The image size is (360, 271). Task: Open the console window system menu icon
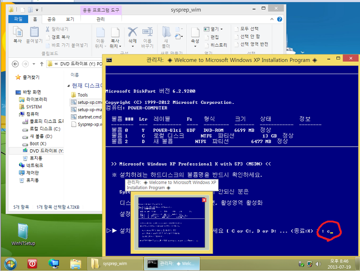tap(109, 60)
